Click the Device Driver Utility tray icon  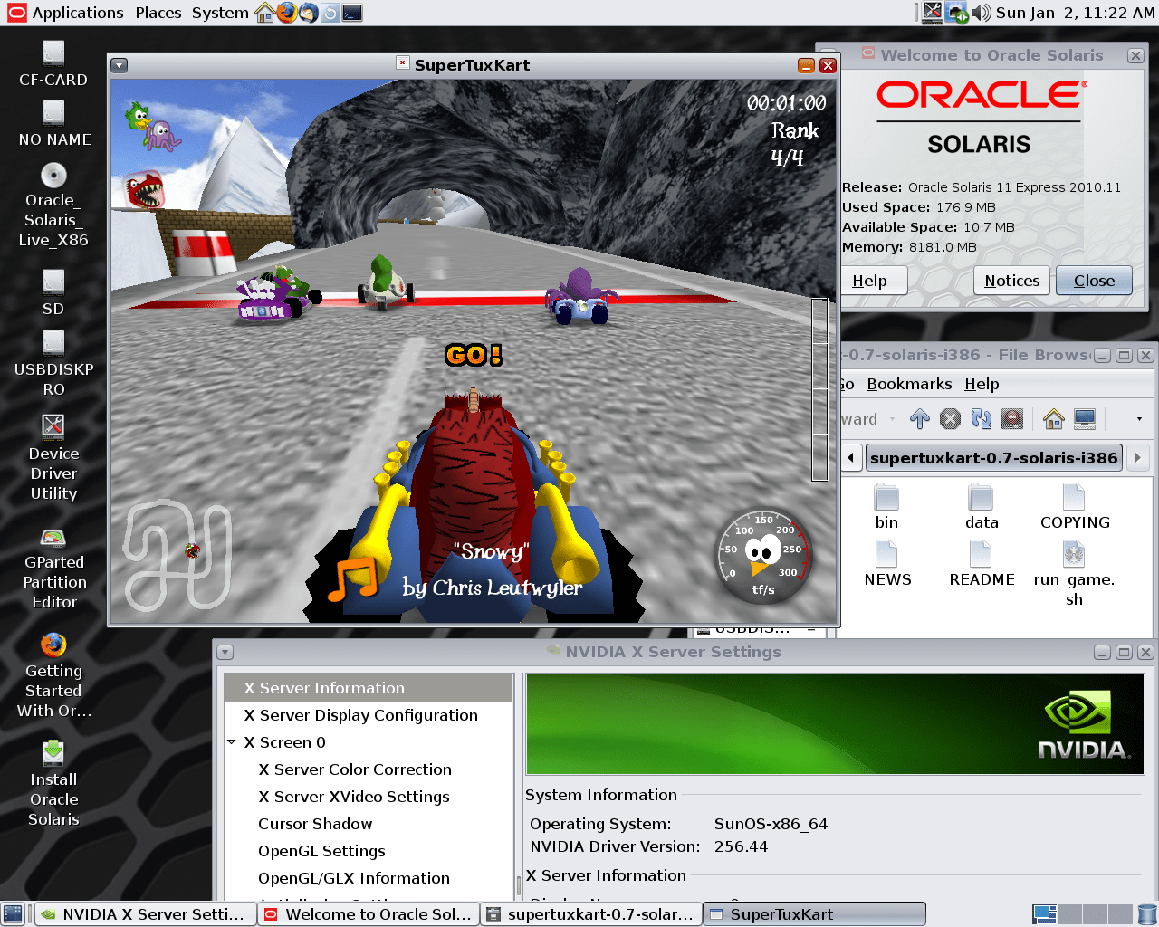click(933, 13)
